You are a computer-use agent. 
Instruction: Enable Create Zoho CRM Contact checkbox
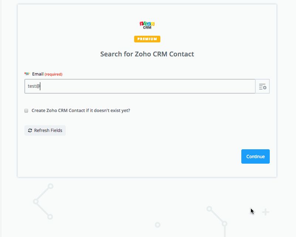26,111
